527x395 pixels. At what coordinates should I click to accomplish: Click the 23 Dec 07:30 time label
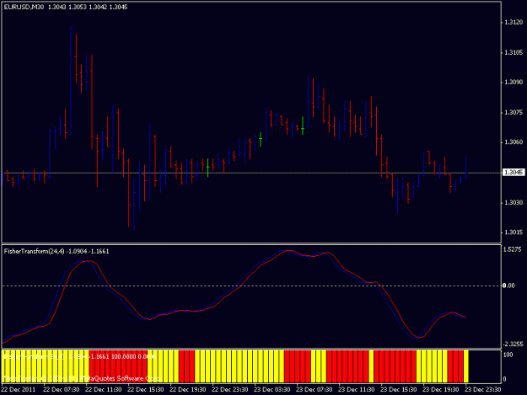[314, 389]
